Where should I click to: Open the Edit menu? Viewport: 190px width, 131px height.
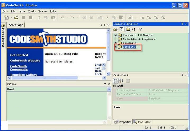pos(14,11)
